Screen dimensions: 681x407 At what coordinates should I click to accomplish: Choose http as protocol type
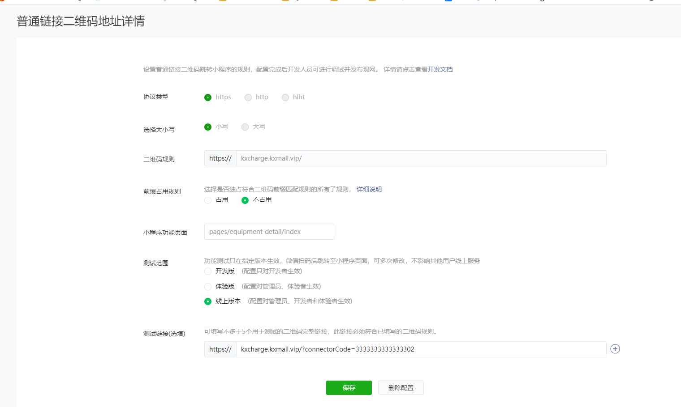(x=248, y=98)
